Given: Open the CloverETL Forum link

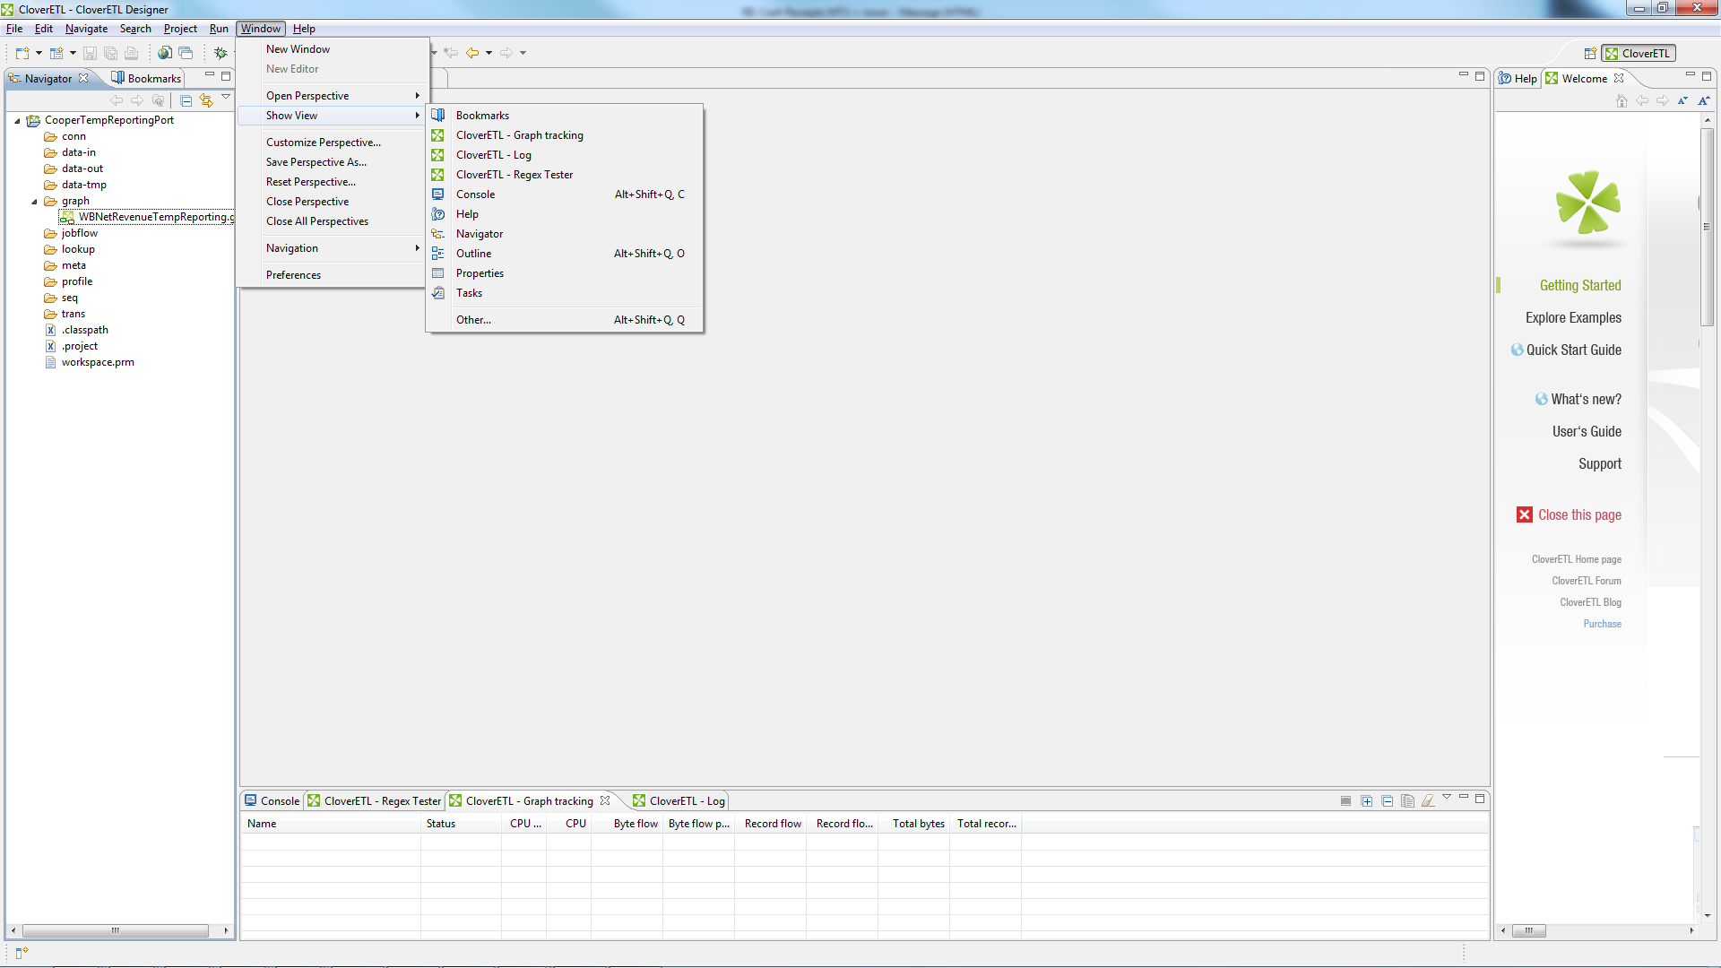Looking at the screenshot, I should [1587, 581].
